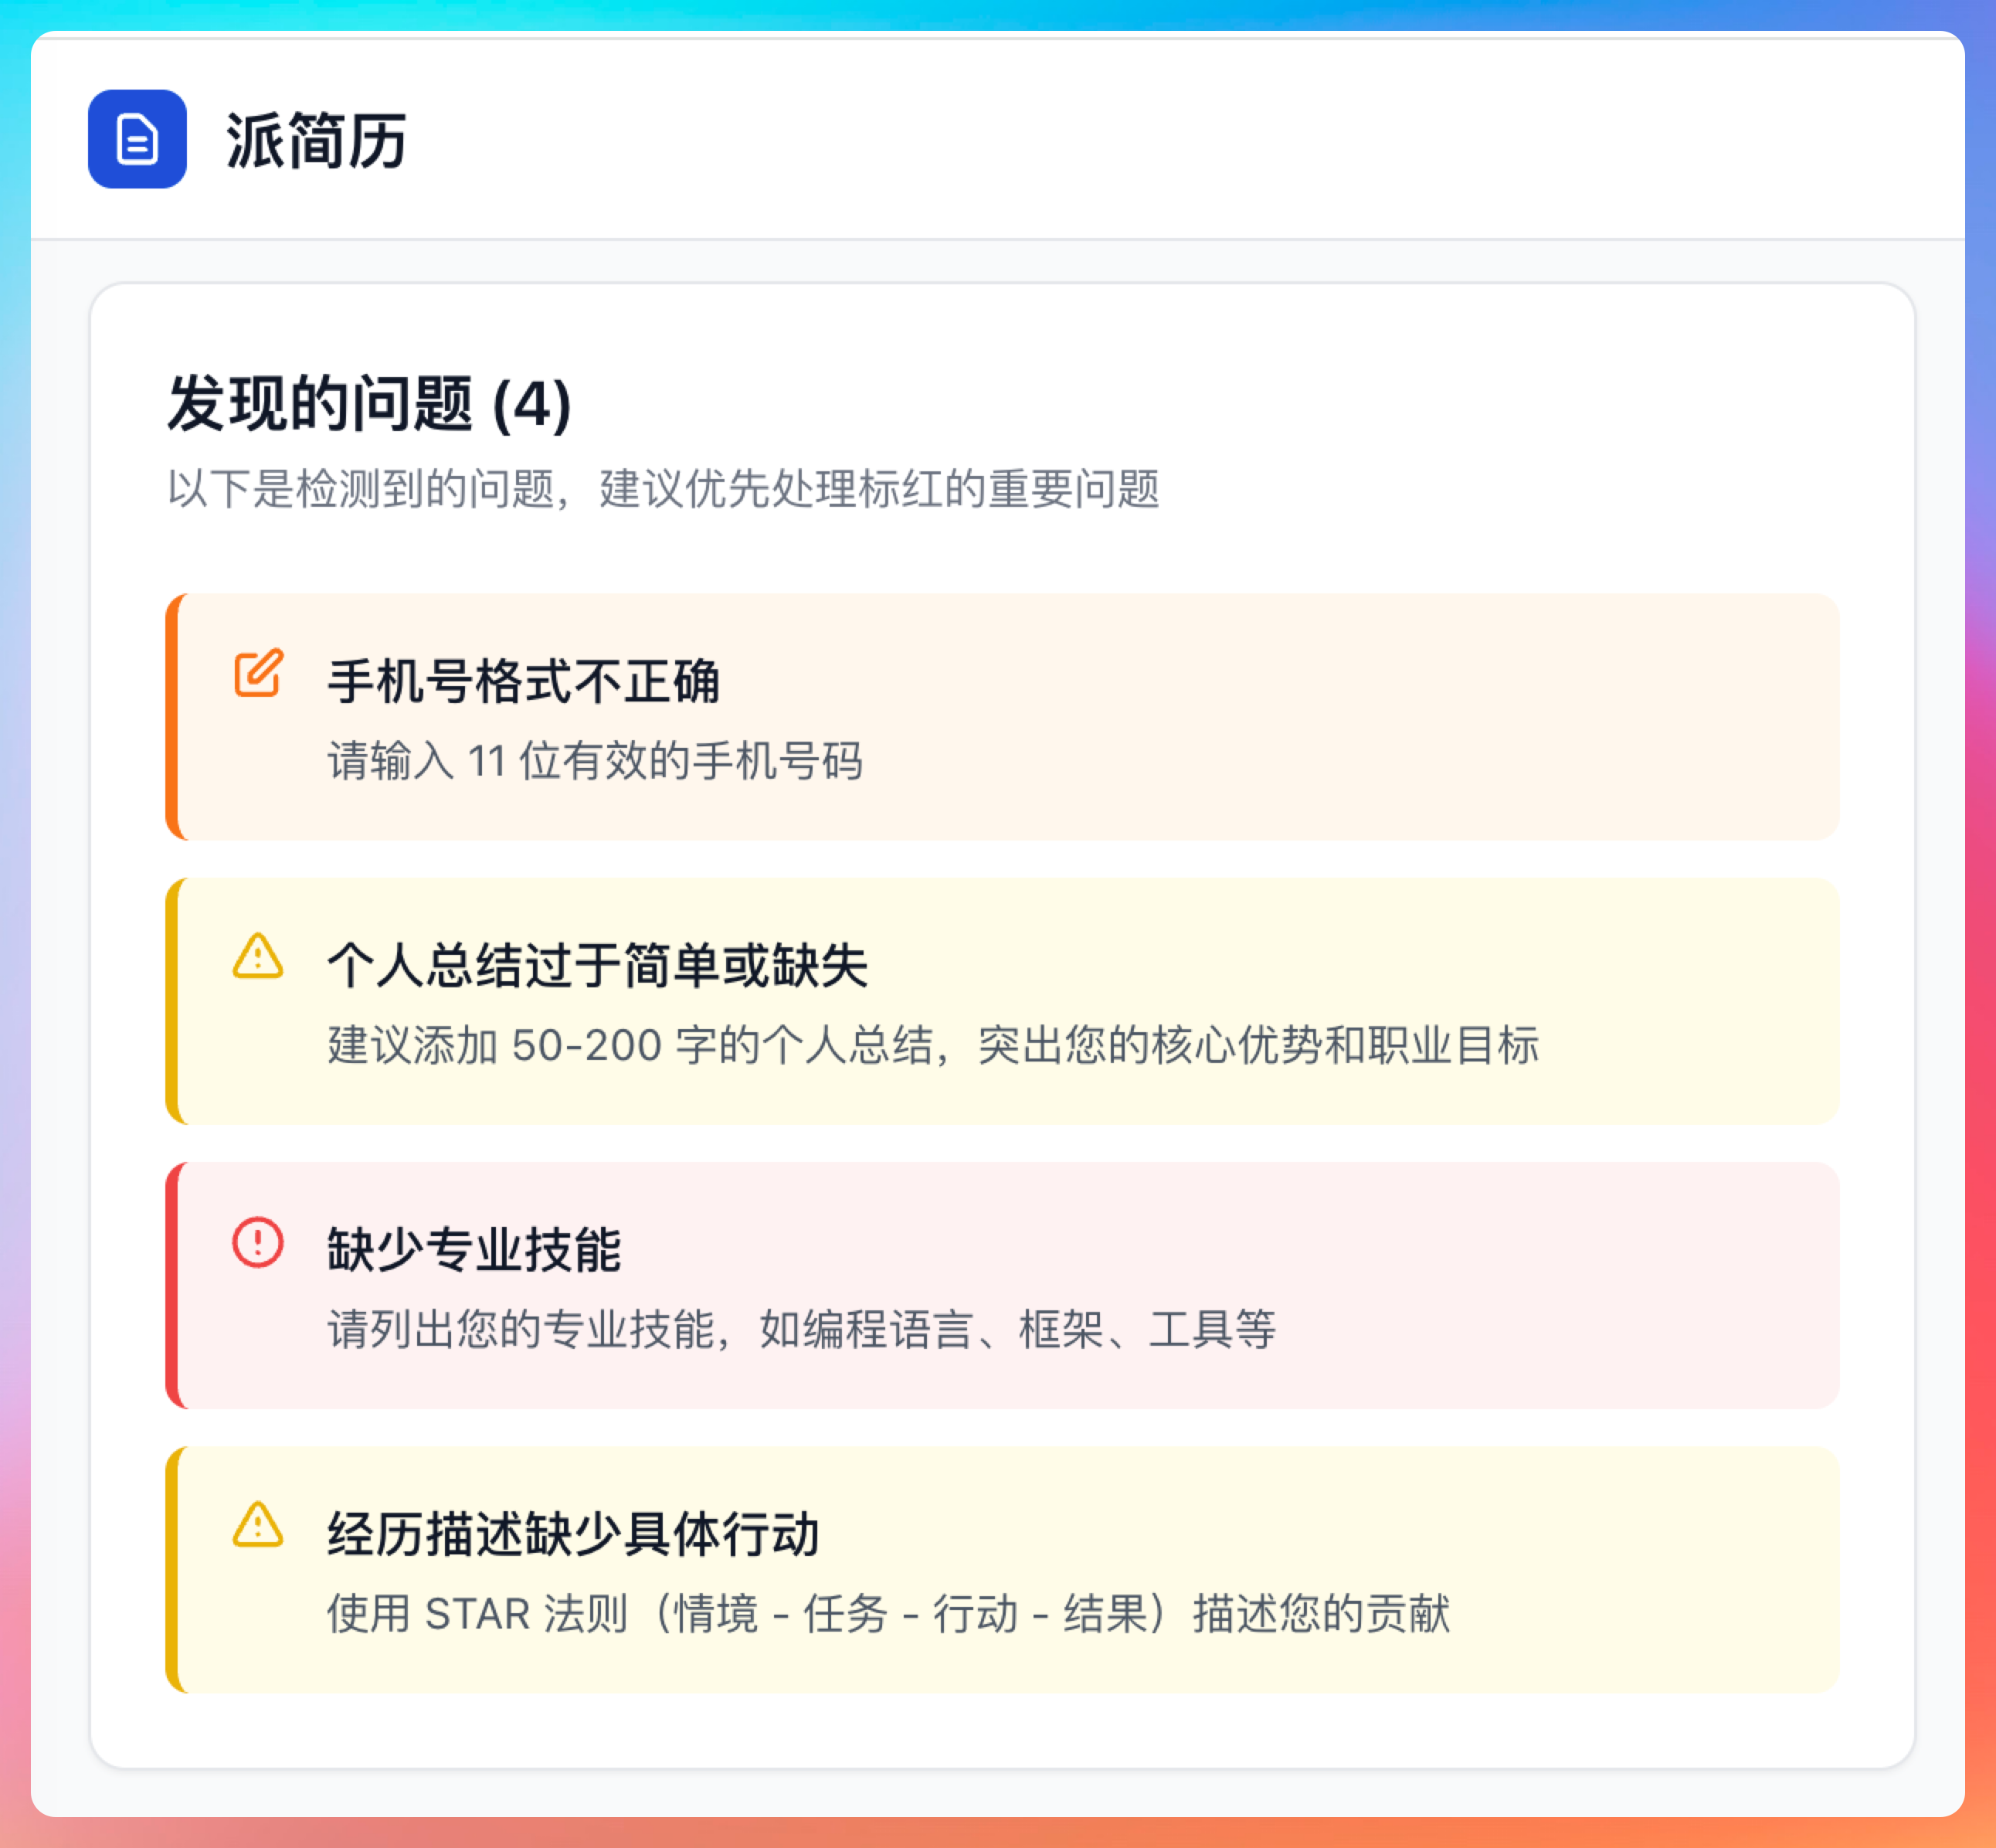The height and width of the screenshot is (1848, 1996).
Task: Click the warning triangle beside 经历描述缺少具体行动
Action: click(x=258, y=1526)
